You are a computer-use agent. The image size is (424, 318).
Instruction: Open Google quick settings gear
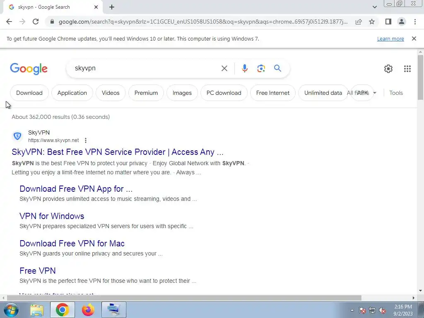388,69
